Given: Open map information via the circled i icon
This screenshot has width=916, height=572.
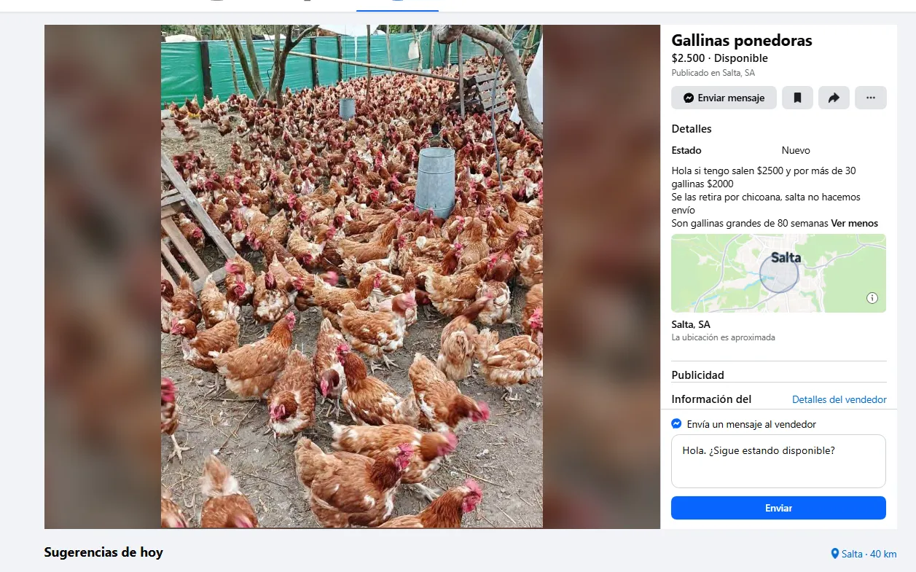Looking at the screenshot, I should coord(872,297).
